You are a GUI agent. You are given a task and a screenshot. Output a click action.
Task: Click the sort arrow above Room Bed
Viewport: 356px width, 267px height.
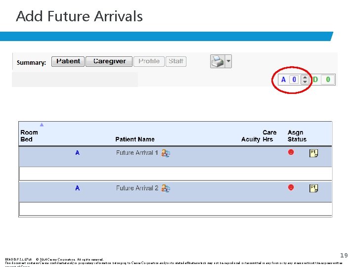(42, 125)
